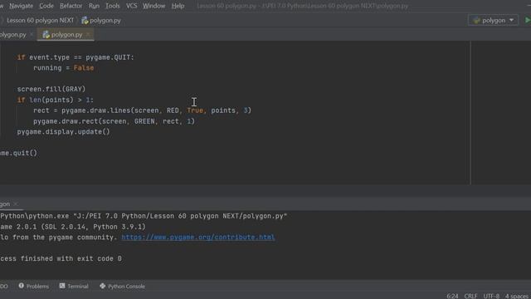Open the VCS menu
Image resolution: width=531 pixels, height=299 pixels.
131,6
